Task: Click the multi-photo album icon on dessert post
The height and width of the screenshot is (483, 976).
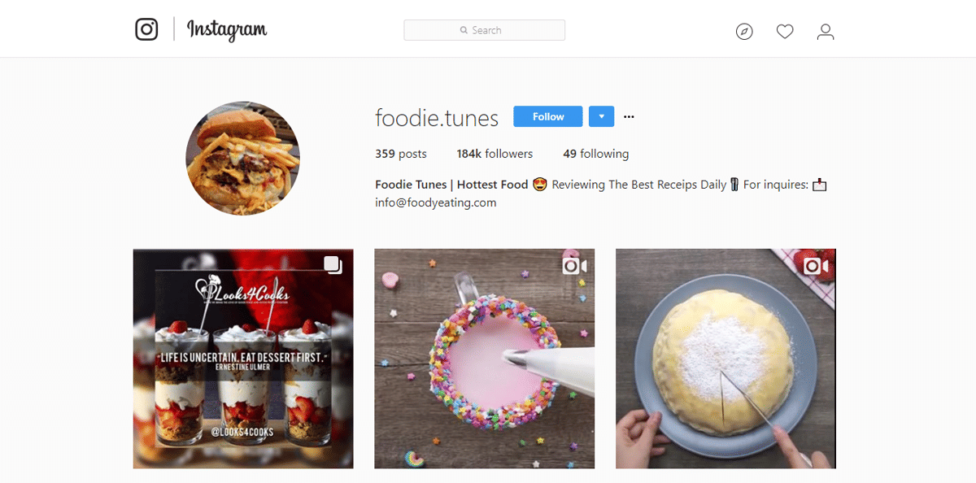Action: click(x=333, y=264)
